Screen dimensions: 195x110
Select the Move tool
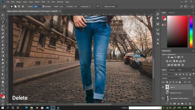[x=3, y=15]
